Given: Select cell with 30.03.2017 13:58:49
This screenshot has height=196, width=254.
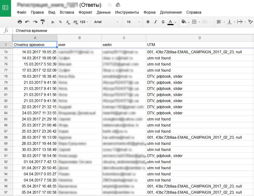Looking at the screenshot, I should click(x=35, y=150).
